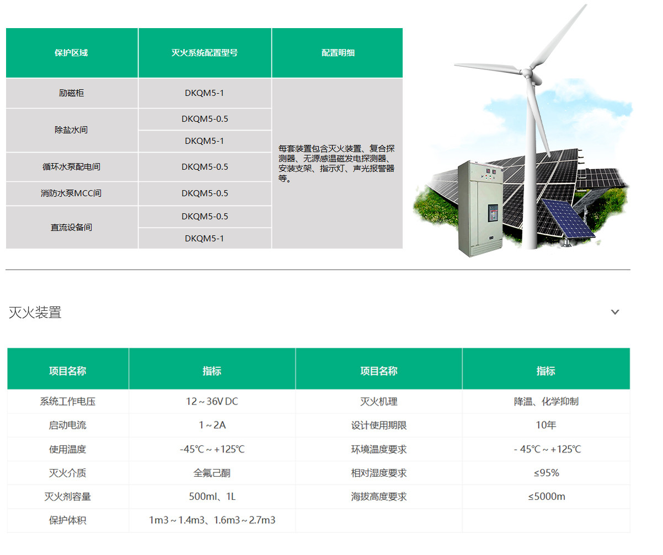Image resolution: width=663 pixels, height=555 pixels.
Task: Select the 12～36V DC value cell
Action: (212, 402)
